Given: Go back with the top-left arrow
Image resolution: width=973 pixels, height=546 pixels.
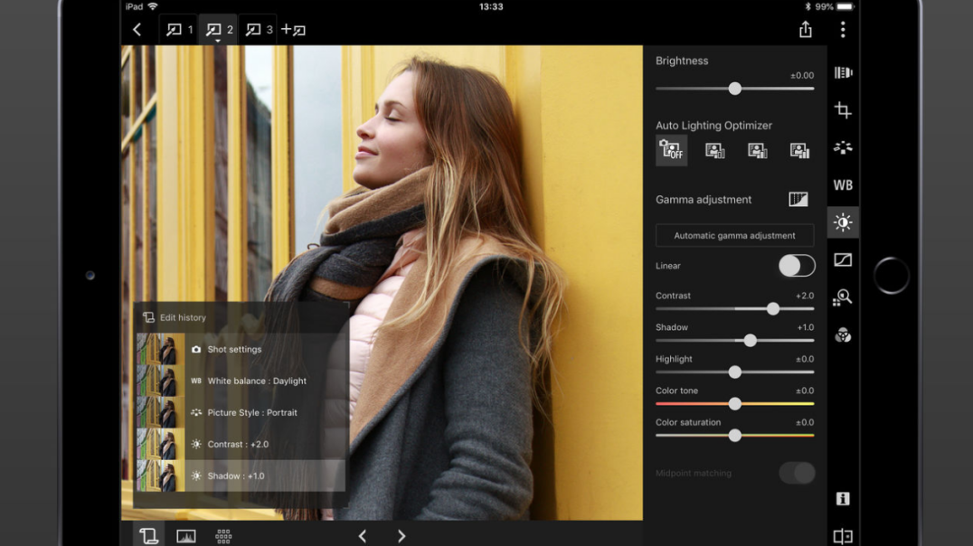Looking at the screenshot, I should [x=137, y=30].
